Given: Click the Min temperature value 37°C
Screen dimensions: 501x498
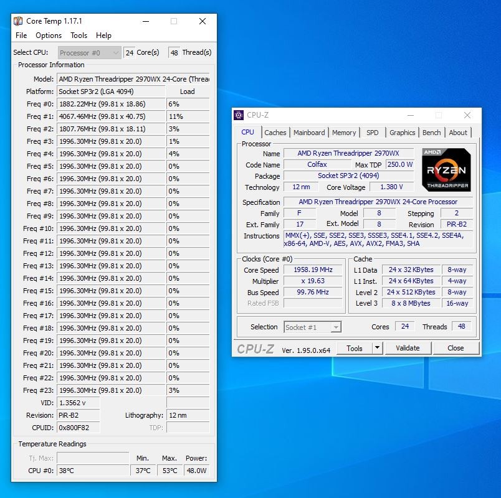Looking at the screenshot, I should pos(143,471).
